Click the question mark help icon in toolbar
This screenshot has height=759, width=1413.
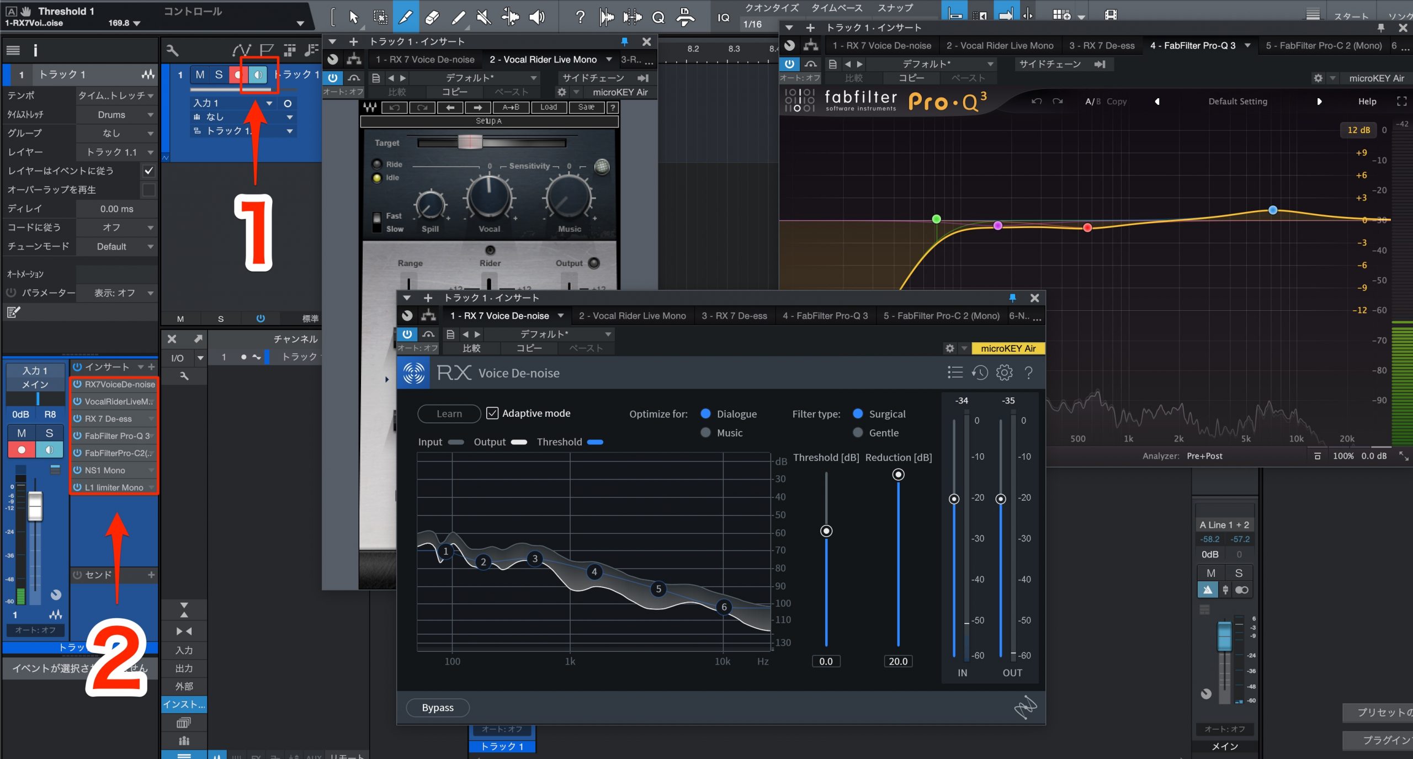[580, 17]
